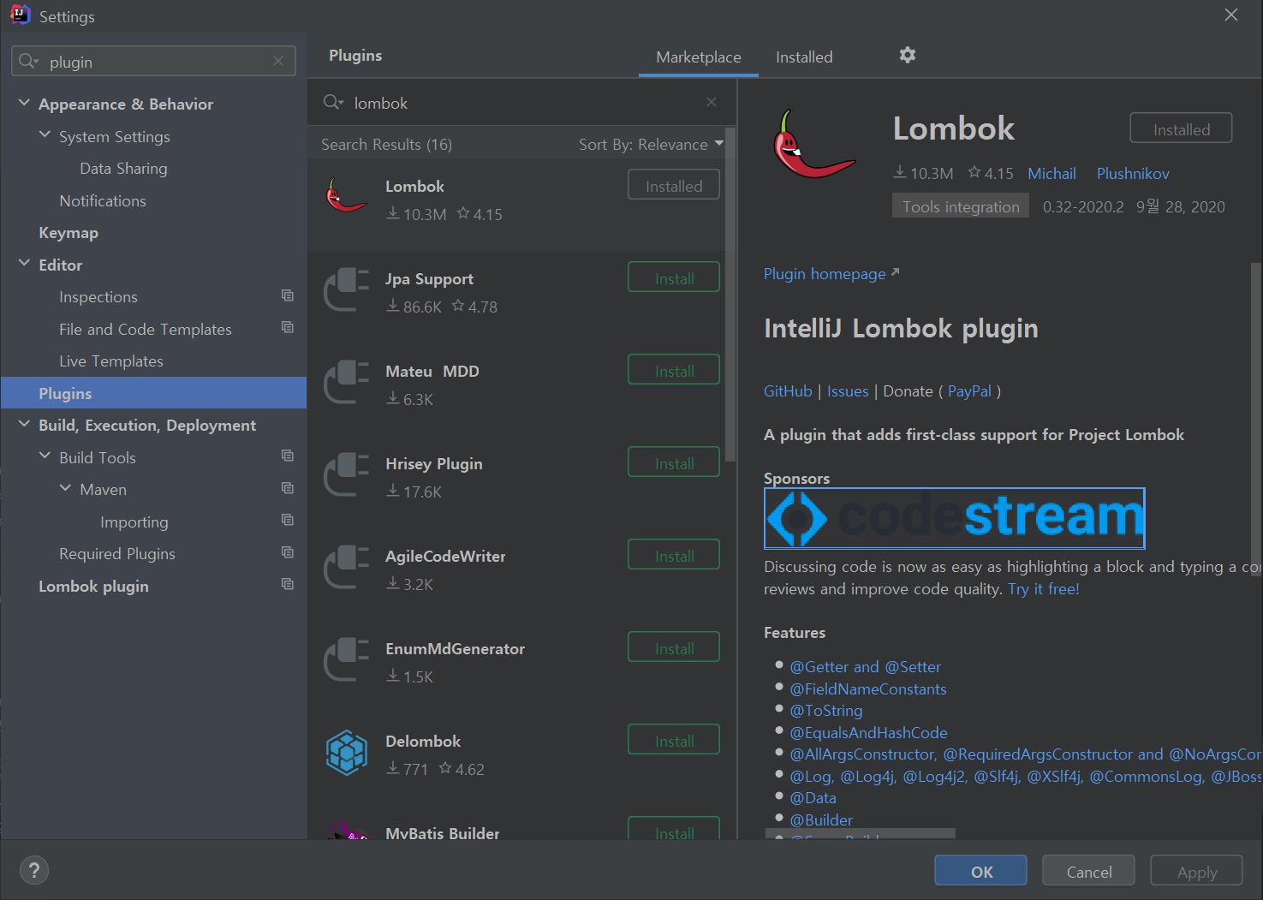Install the Delombok plugin
The width and height of the screenshot is (1263, 900).
coord(674,740)
